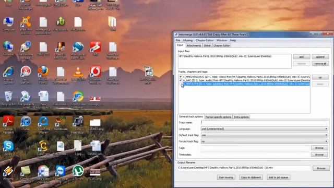Viewport: 334px width, 188px height.
Task: Launch Any Video Converter shortcut
Action: 43,174
